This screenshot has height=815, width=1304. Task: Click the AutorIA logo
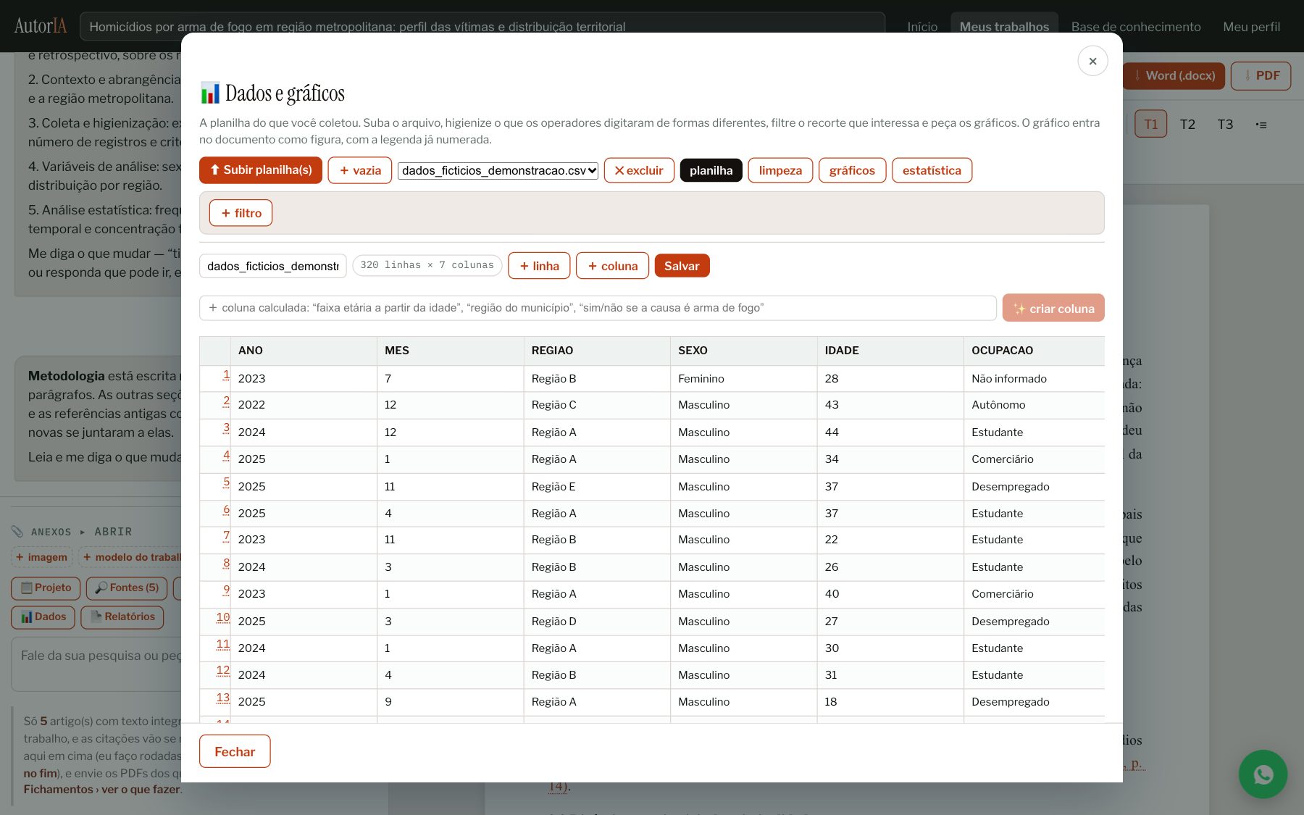point(41,26)
